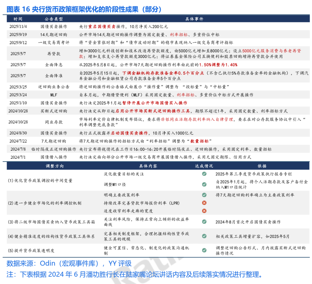Viewport: 312px width, 284px height.
Task: Click the red text 数量招标
Action: (199, 141)
